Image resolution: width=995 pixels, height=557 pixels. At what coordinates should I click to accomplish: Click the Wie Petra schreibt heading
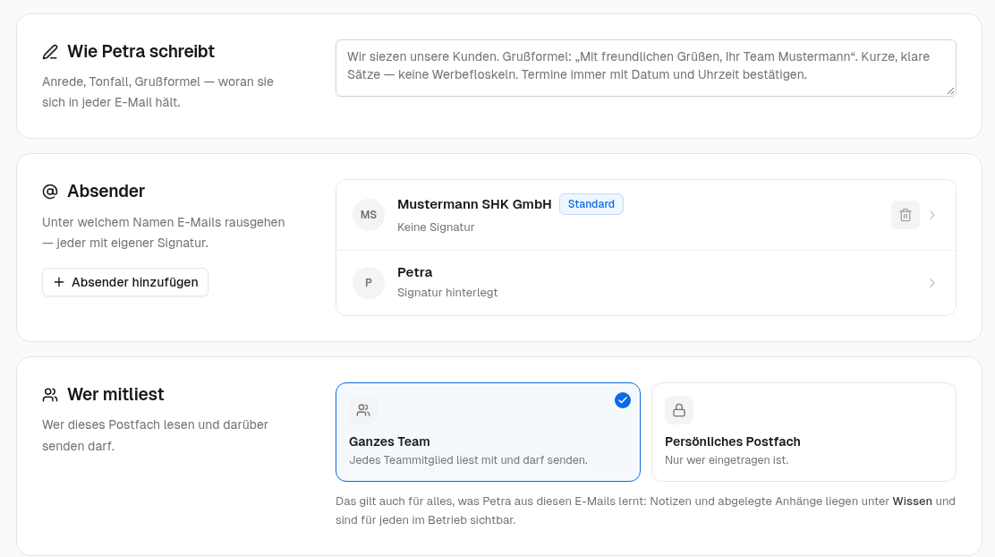(140, 51)
